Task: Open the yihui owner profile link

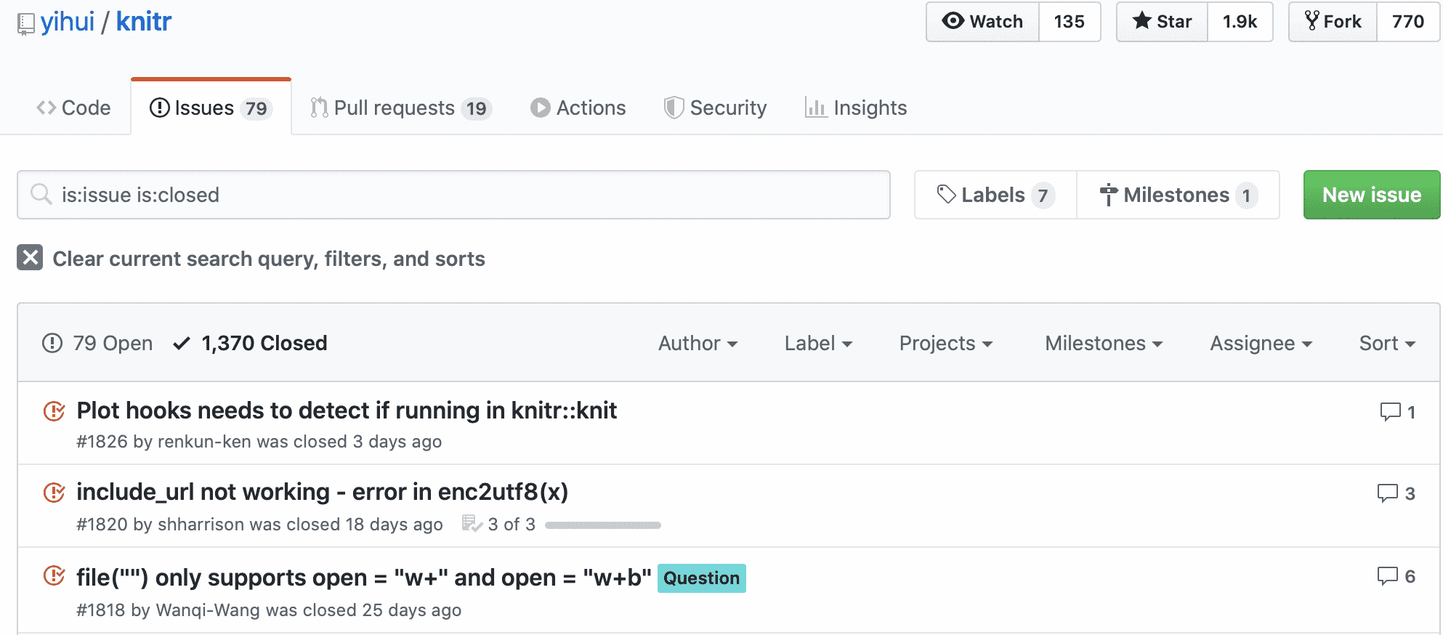Action: (68, 22)
